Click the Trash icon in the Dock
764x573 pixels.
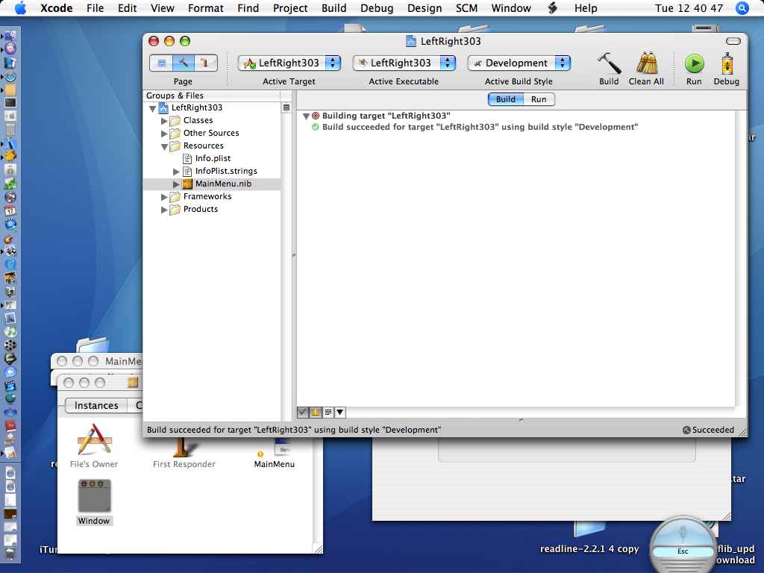click(x=10, y=553)
